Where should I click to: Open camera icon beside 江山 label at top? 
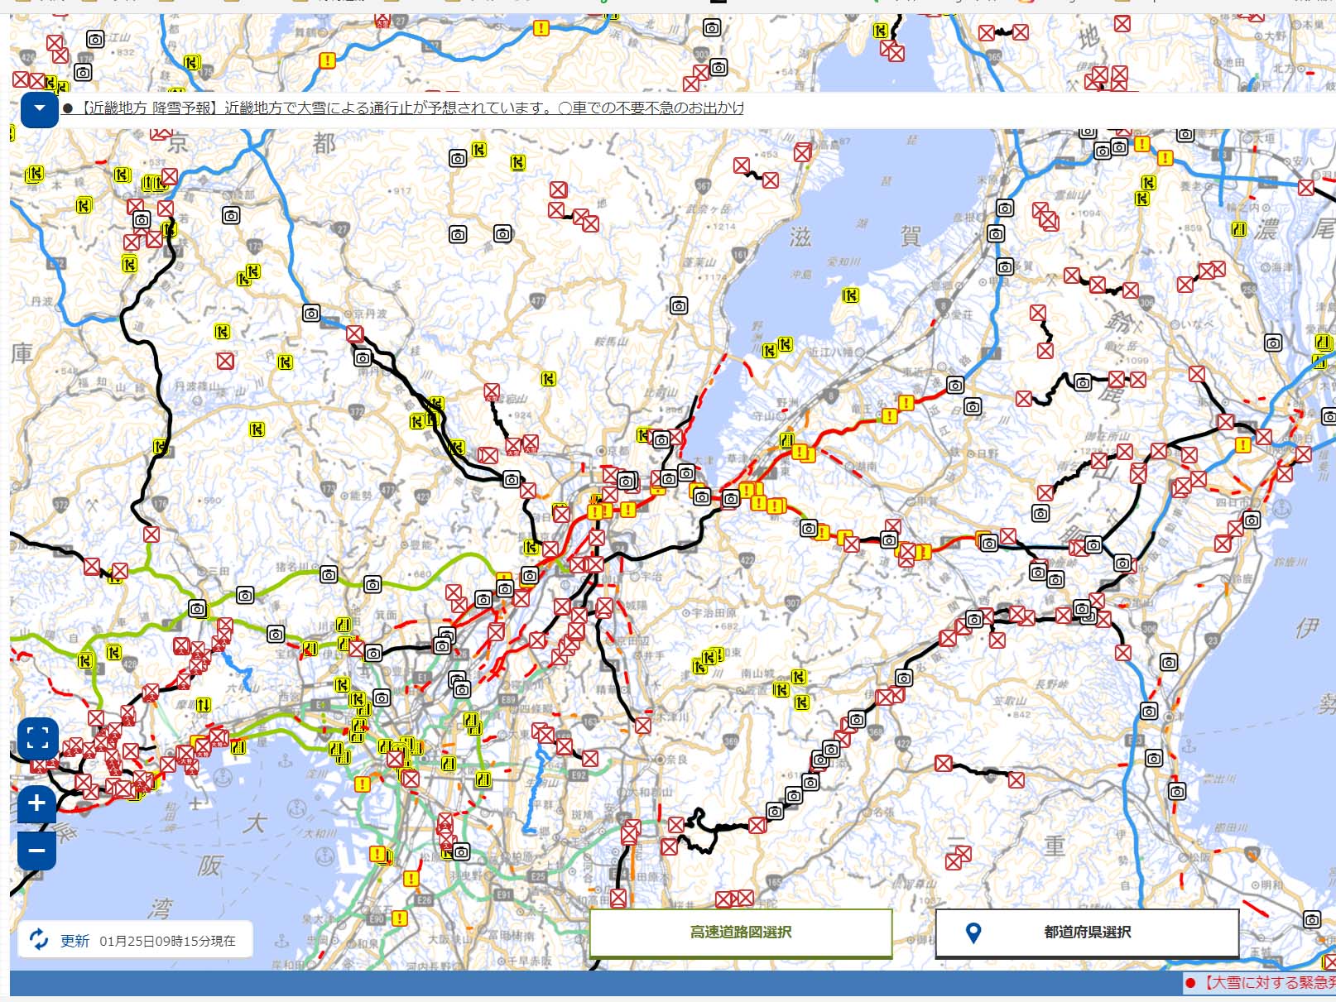pos(95,39)
